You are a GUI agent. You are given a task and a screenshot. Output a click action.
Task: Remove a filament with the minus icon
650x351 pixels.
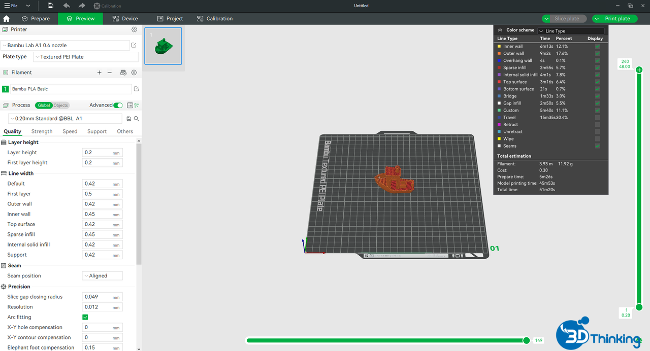coord(110,73)
